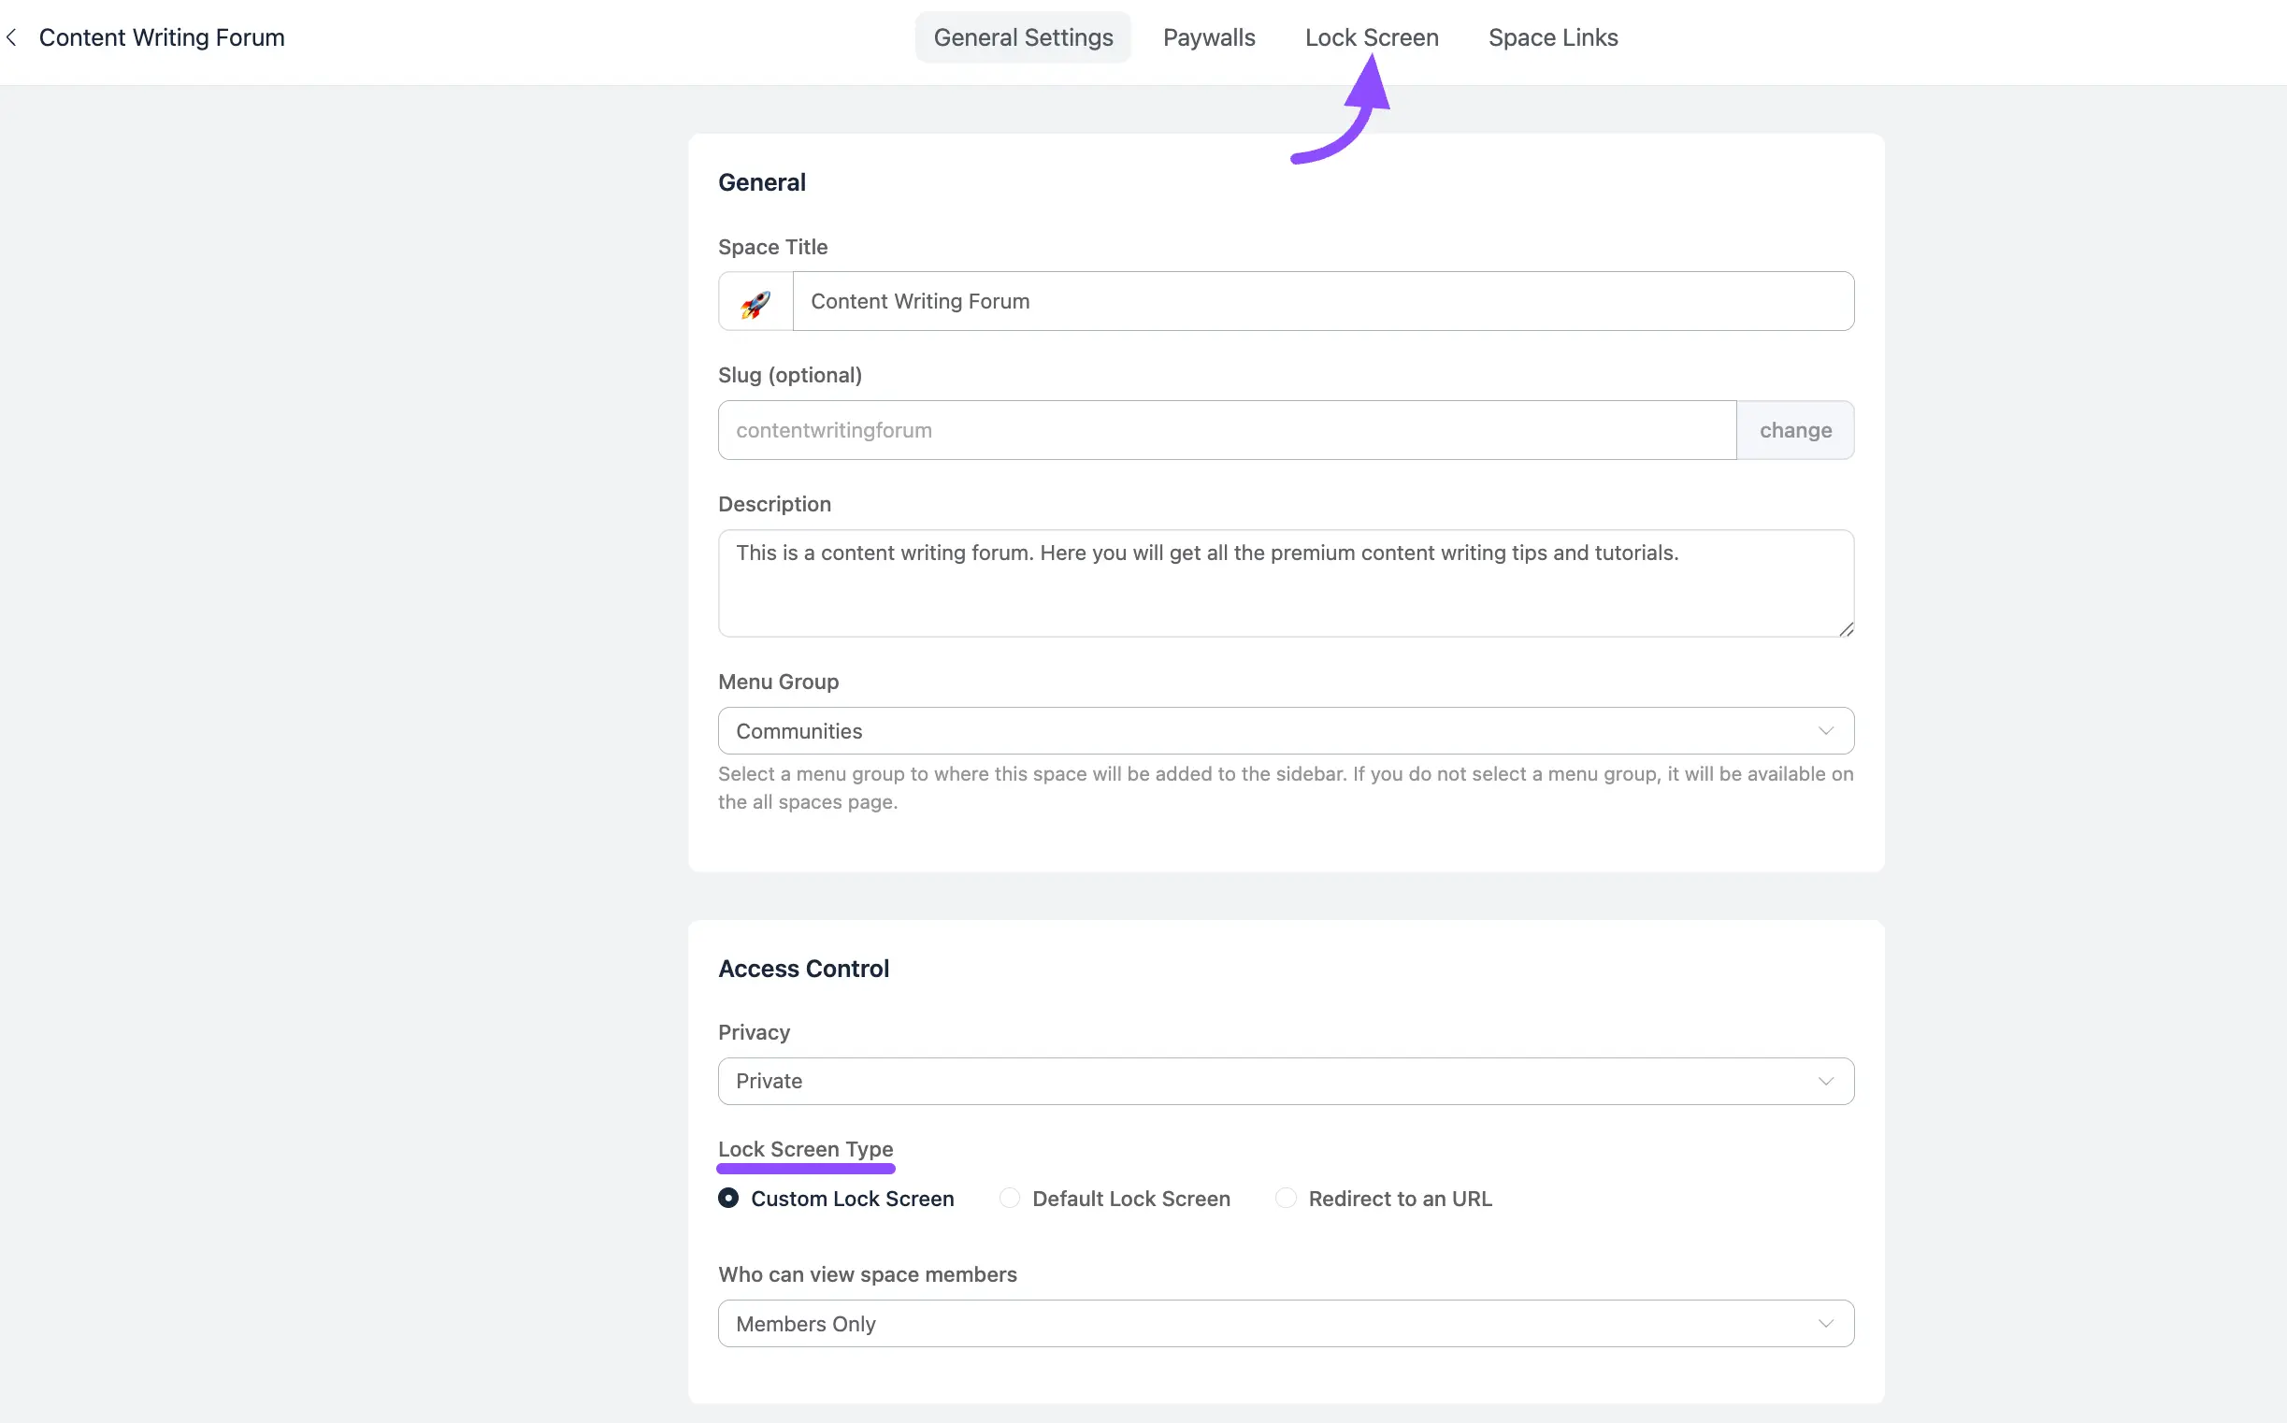Image resolution: width=2287 pixels, height=1423 pixels.
Task: Choose Redirect to an URL option
Action: coord(1286,1198)
